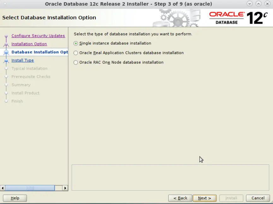
Task: Click the greyed Summary step
Action: pyautogui.click(x=21, y=85)
